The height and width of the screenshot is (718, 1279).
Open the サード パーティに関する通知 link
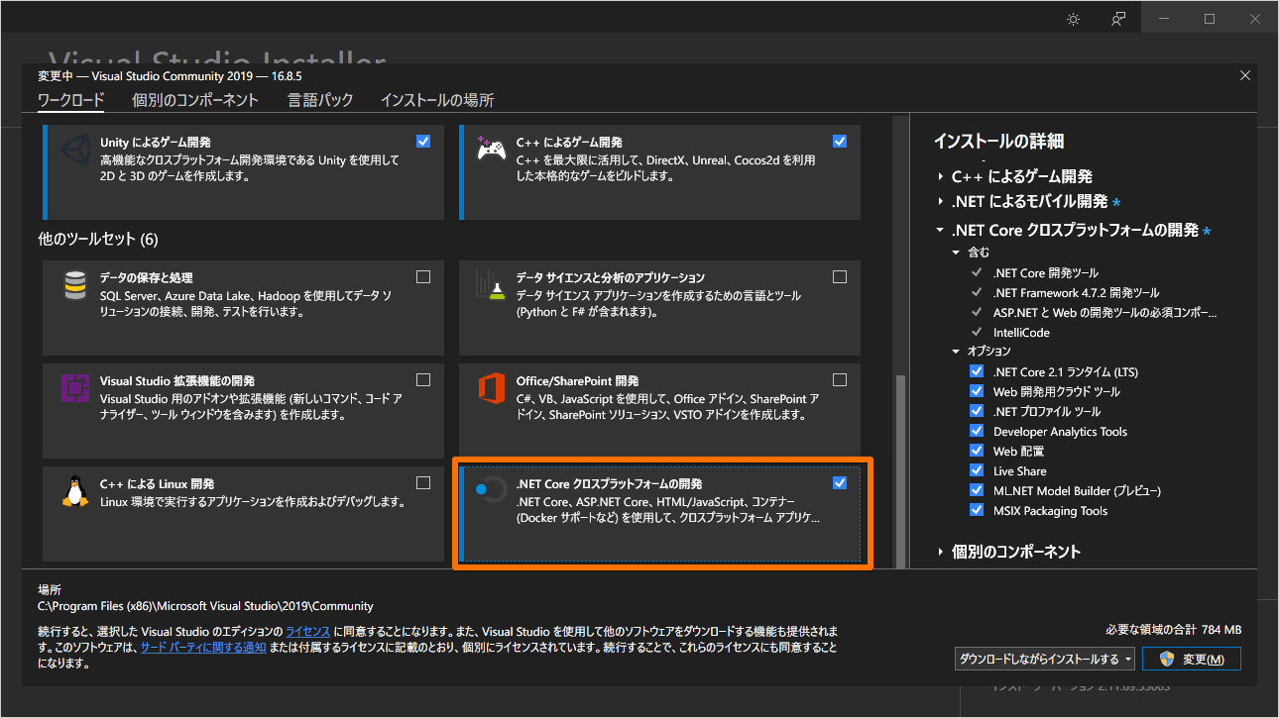pyautogui.click(x=202, y=648)
